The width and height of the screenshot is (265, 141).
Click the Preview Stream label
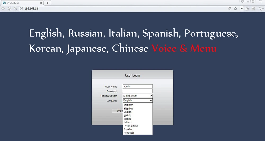109,96
